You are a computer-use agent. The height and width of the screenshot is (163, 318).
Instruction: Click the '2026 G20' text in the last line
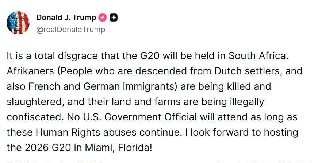pyautogui.click(x=48, y=148)
